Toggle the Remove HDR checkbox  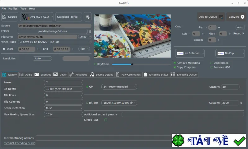pyautogui.click(x=212, y=67)
